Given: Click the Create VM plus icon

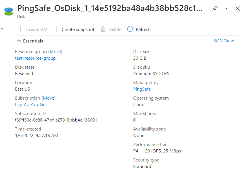Looking at the screenshot, I should coord(21,29).
